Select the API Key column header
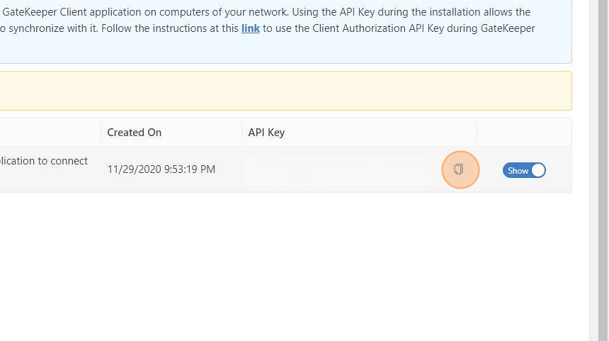Screen dimensions: 609x341 pyautogui.click(x=266, y=132)
